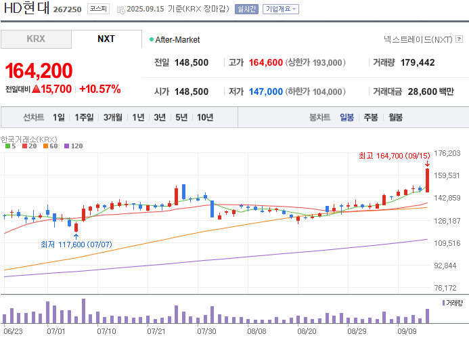Select the 5년 line chart period

pos(181,117)
